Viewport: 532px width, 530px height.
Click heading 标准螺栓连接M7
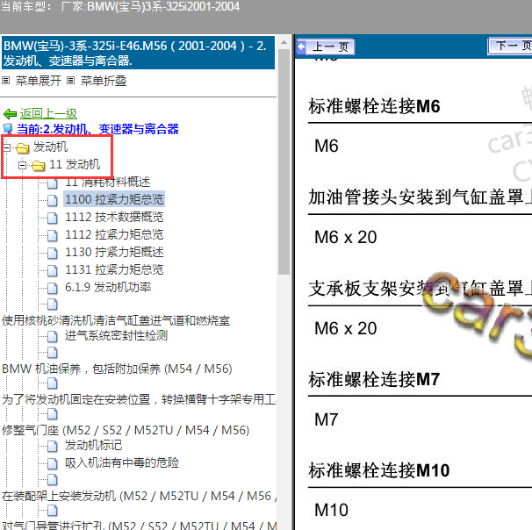pyautogui.click(x=374, y=379)
